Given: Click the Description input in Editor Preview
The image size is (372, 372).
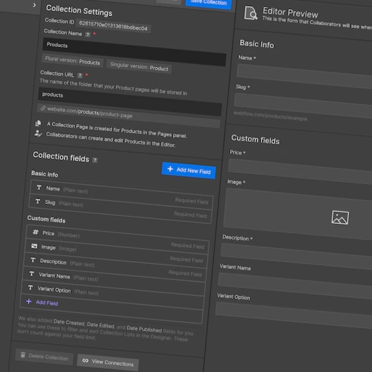Looking at the screenshot, I should [296, 256].
